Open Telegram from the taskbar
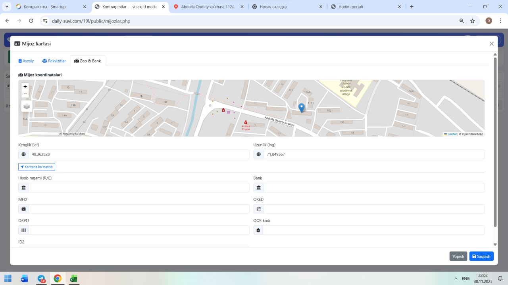Image resolution: width=508 pixels, height=285 pixels. [x=41, y=278]
